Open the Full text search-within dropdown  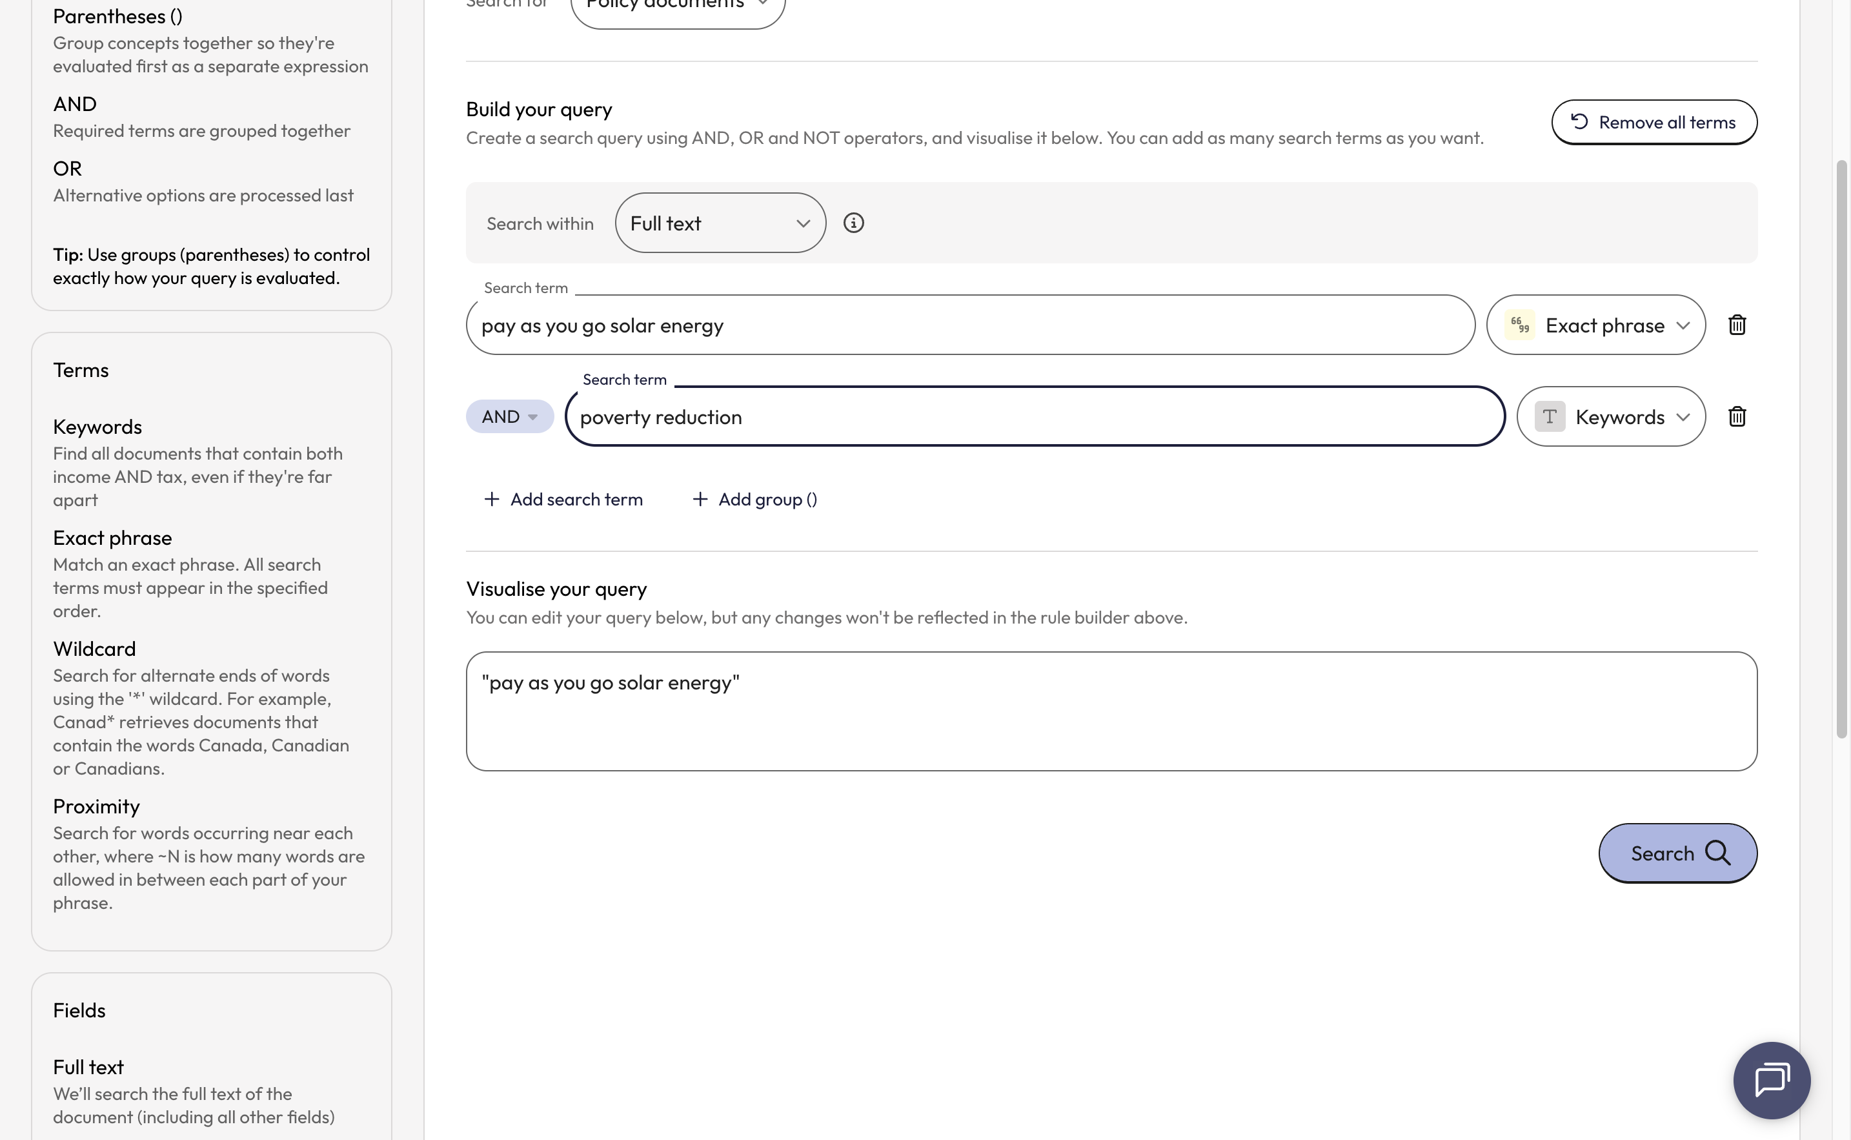point(720,223)
